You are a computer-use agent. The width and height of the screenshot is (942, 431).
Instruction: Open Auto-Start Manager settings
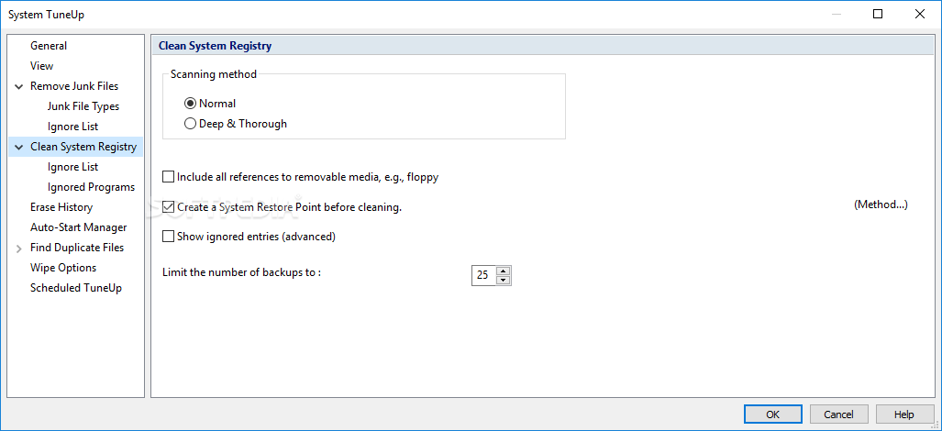point(79,227)
